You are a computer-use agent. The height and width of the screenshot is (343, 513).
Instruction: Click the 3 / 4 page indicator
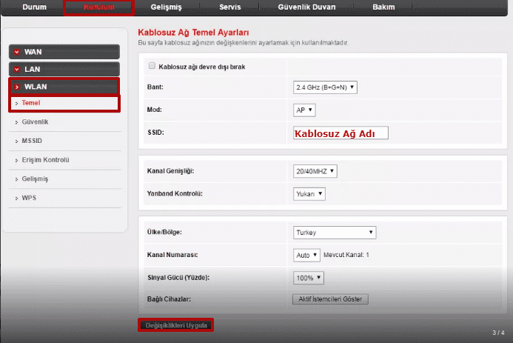(x=498, y=333)
